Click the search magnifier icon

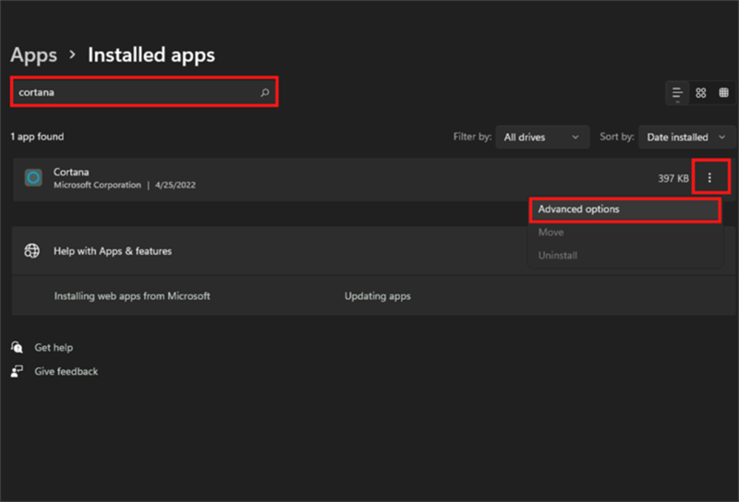click(265, 92)
